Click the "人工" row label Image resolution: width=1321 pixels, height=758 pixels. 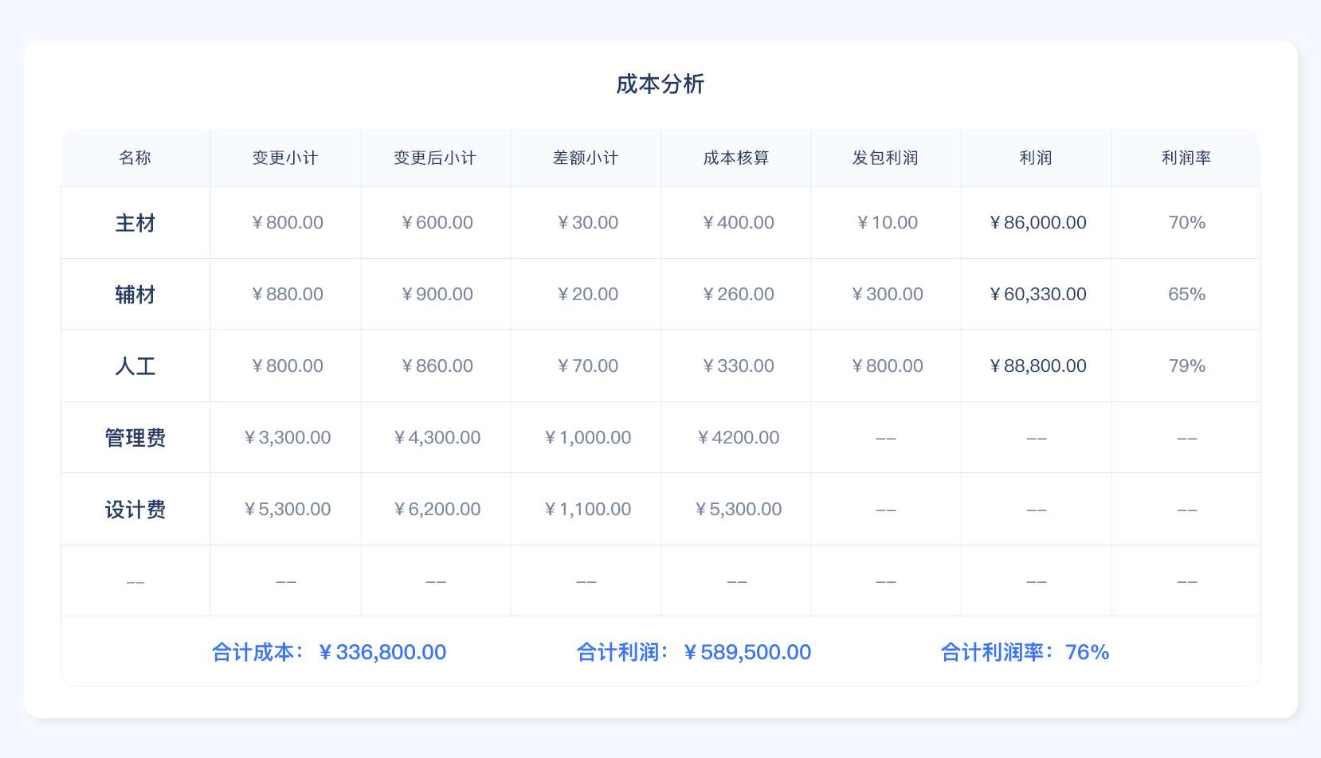click(x=135, y=366)
